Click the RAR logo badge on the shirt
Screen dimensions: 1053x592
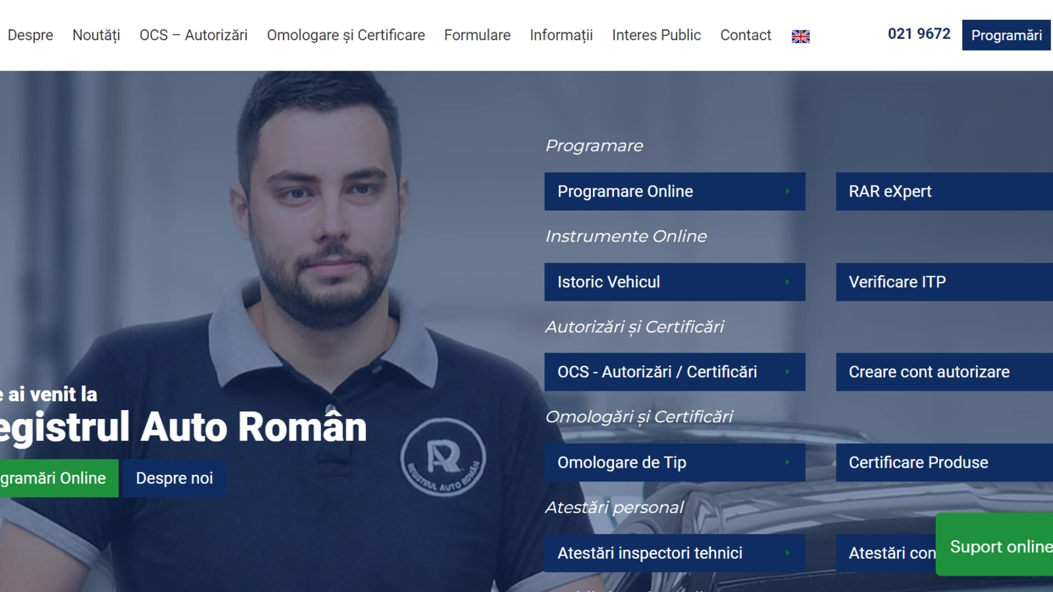pyautogui.click(x=443, y=458)
